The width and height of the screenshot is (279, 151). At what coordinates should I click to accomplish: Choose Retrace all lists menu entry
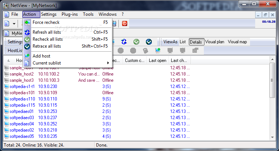pyautogui.click(x=67, y=46)
